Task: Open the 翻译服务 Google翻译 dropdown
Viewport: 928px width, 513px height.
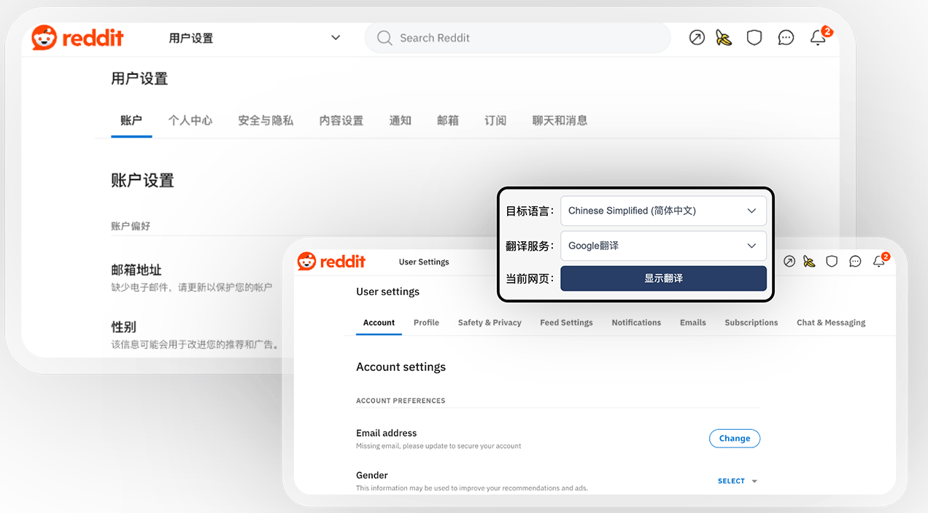Action: [663, 246]
